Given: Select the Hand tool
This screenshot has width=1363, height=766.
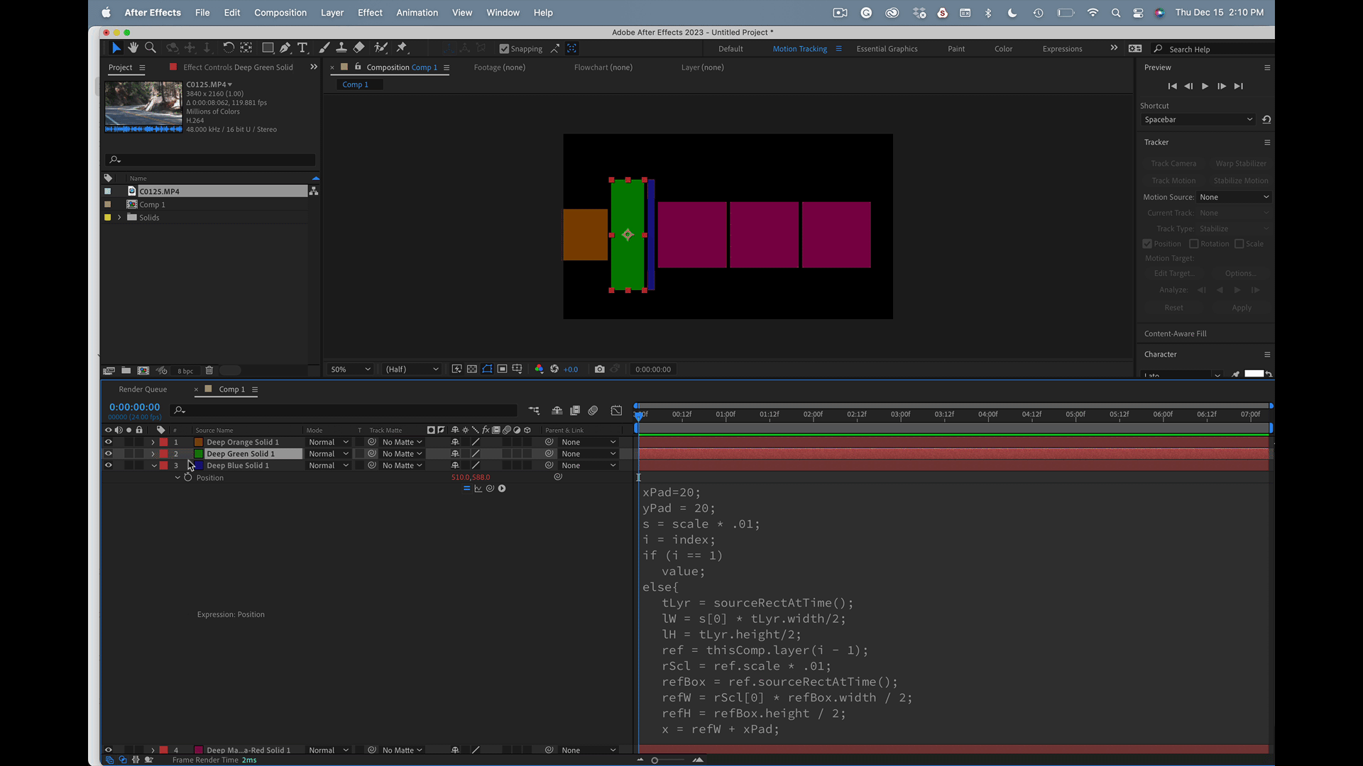Looking at the screenshot, I should pyautogui.click(x=133, y=48).
